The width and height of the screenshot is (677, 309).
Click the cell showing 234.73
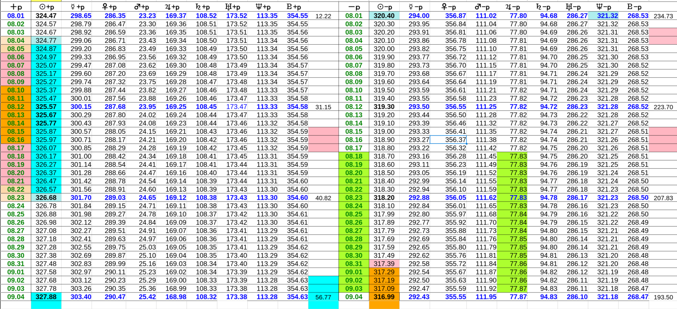(x=663, y=16)
